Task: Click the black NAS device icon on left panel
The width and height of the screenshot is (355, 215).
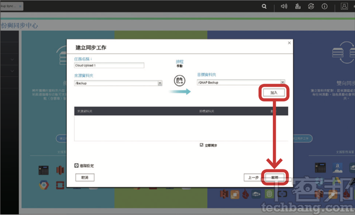Action: pyautogui.click(x=43, y=170)
